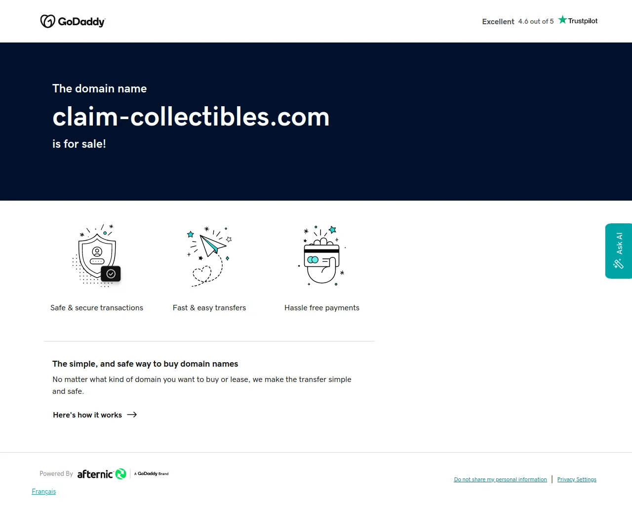This screenshot has width=632, height=506.
Task: Open Privacy Settings link
Action: click(x=577, y=479)
